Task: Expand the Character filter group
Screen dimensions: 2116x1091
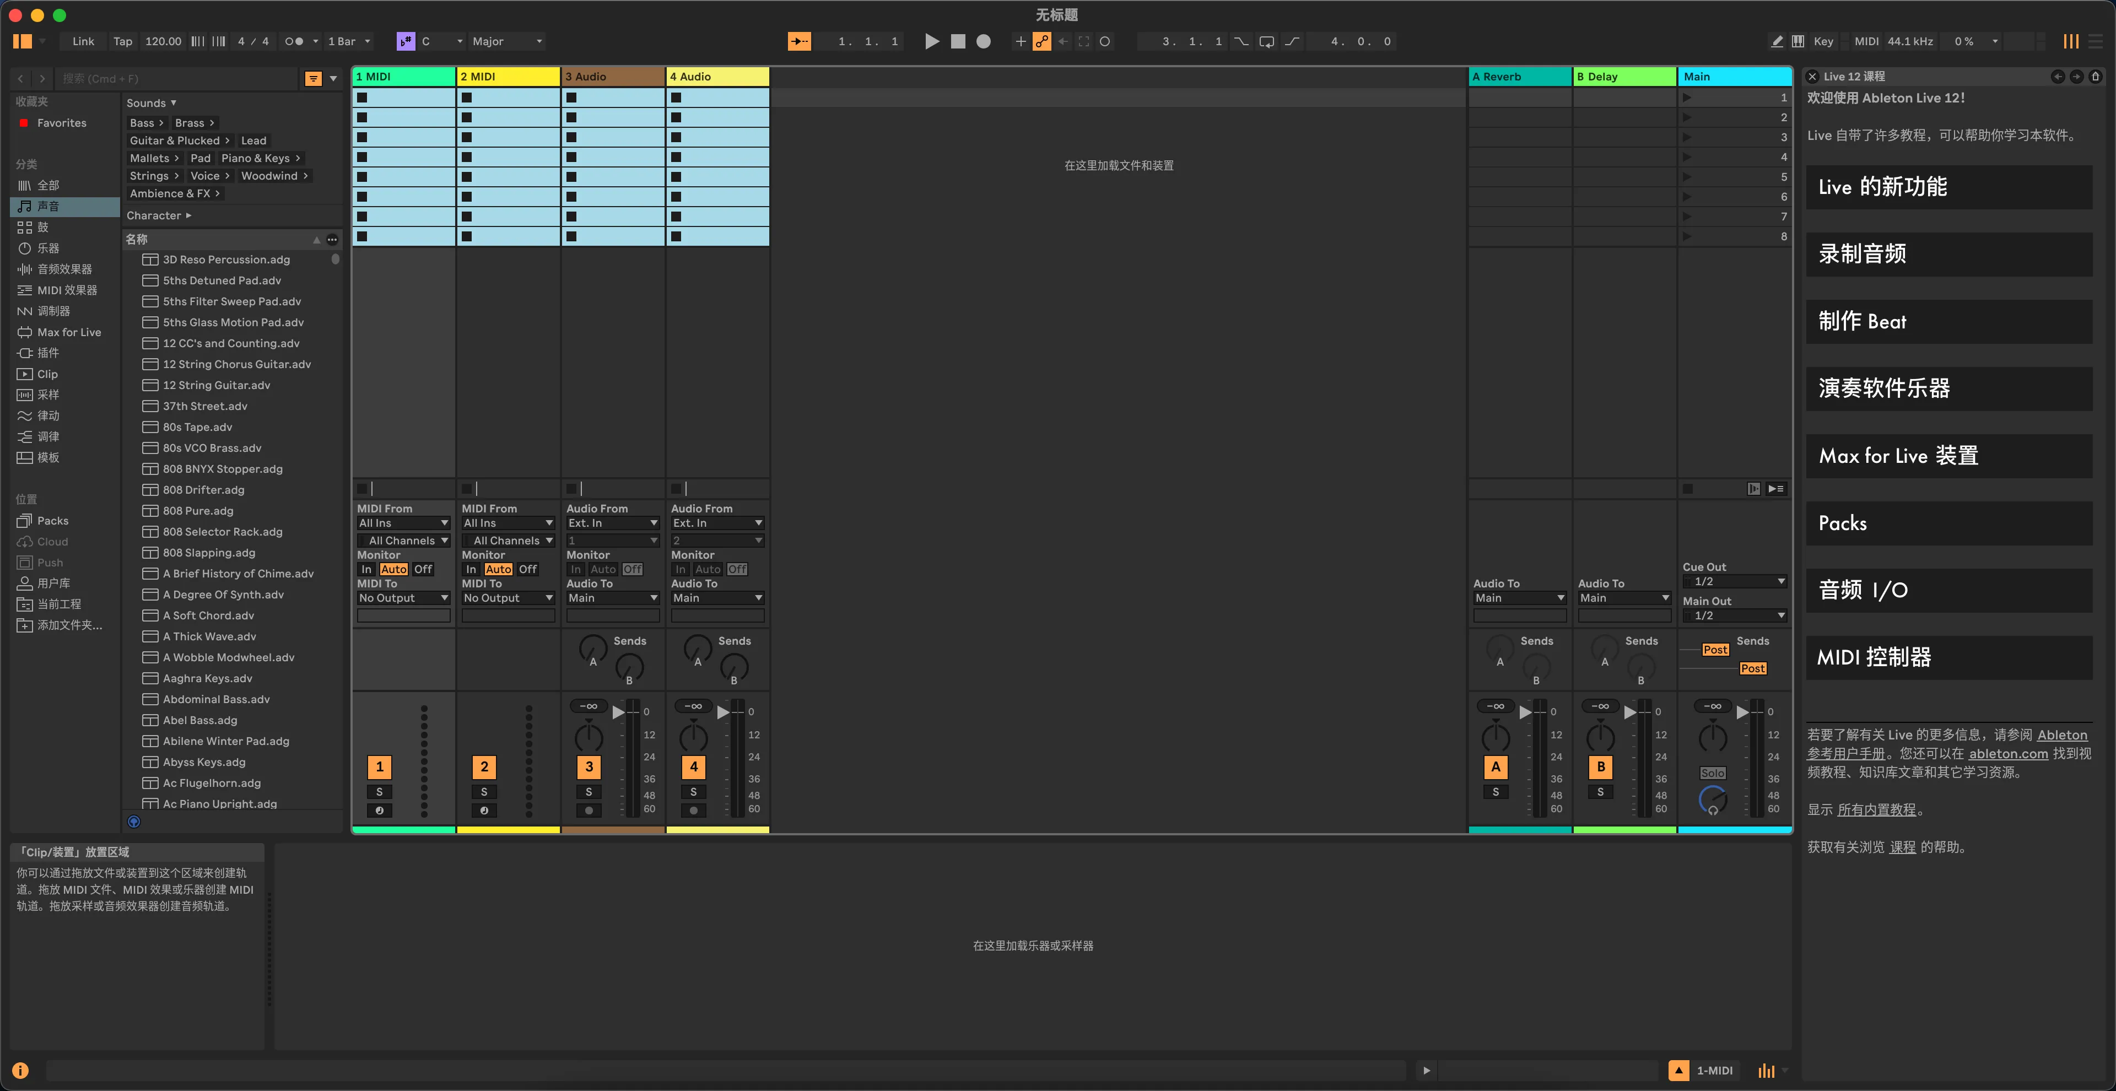Action: 159,215
